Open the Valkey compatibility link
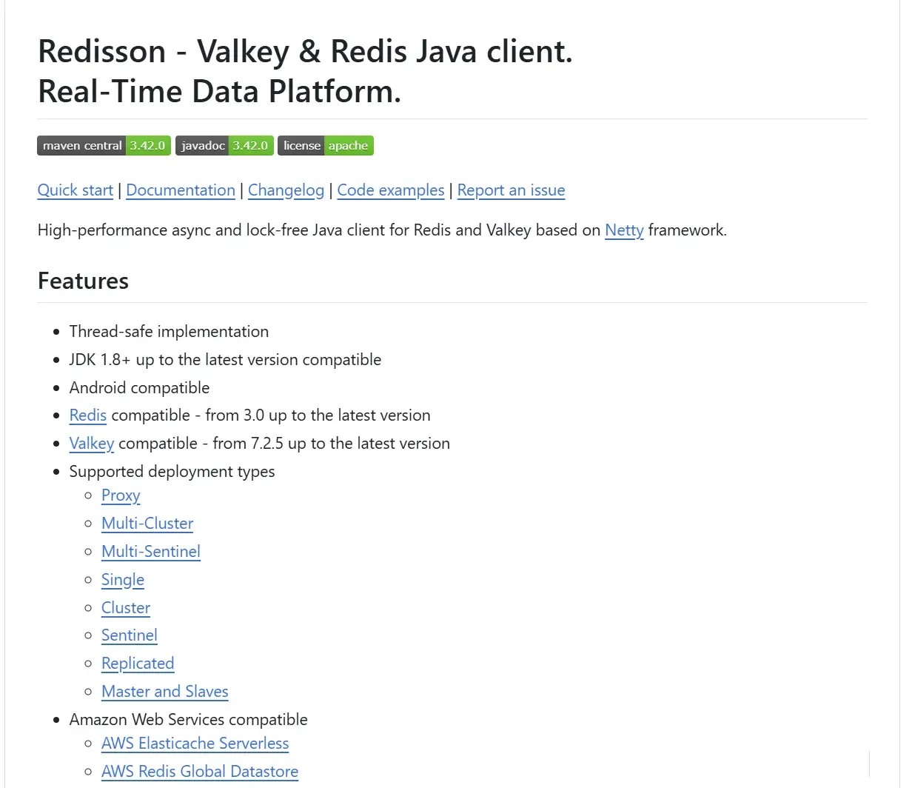Image resolution: width=915 pixels, height=788 pixels. [92, 444]
